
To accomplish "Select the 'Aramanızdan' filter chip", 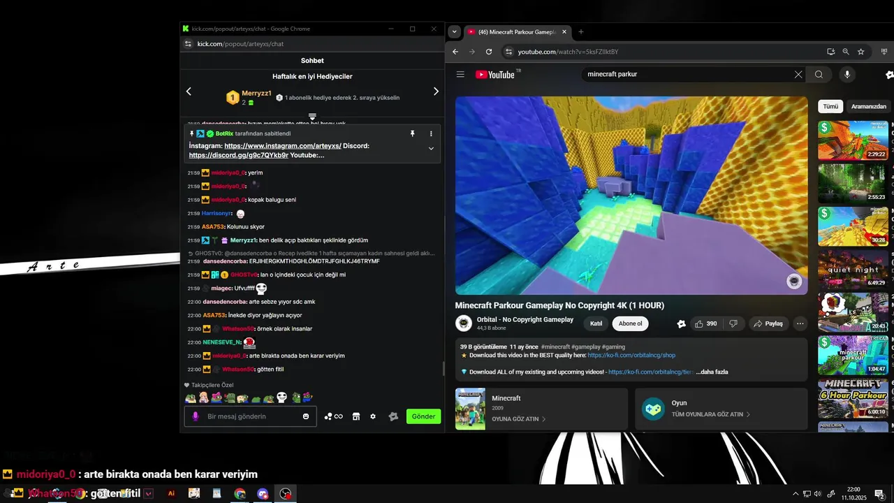I will coord(869,106).
